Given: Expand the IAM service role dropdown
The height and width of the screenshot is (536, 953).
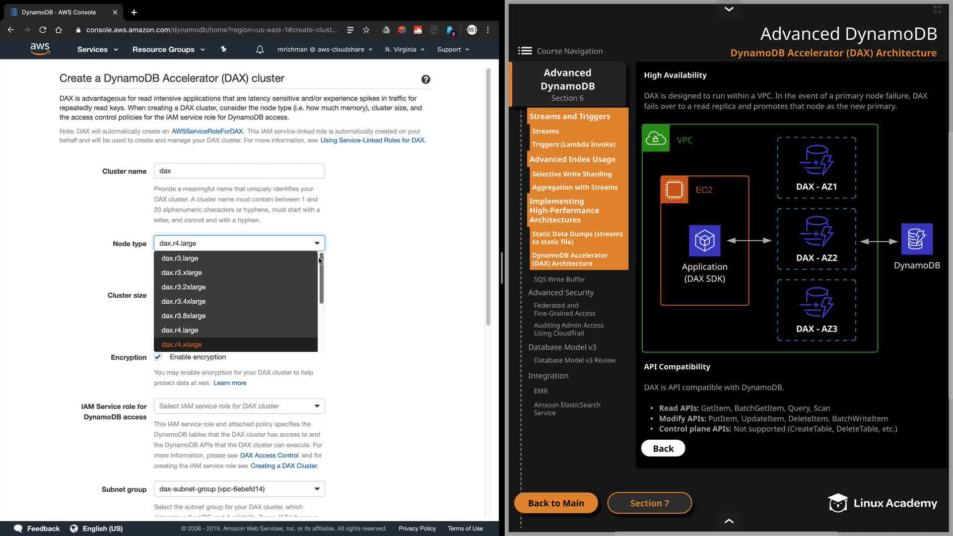Looking at the screenshot, I should pyautogui.click(x=239, y=406).
